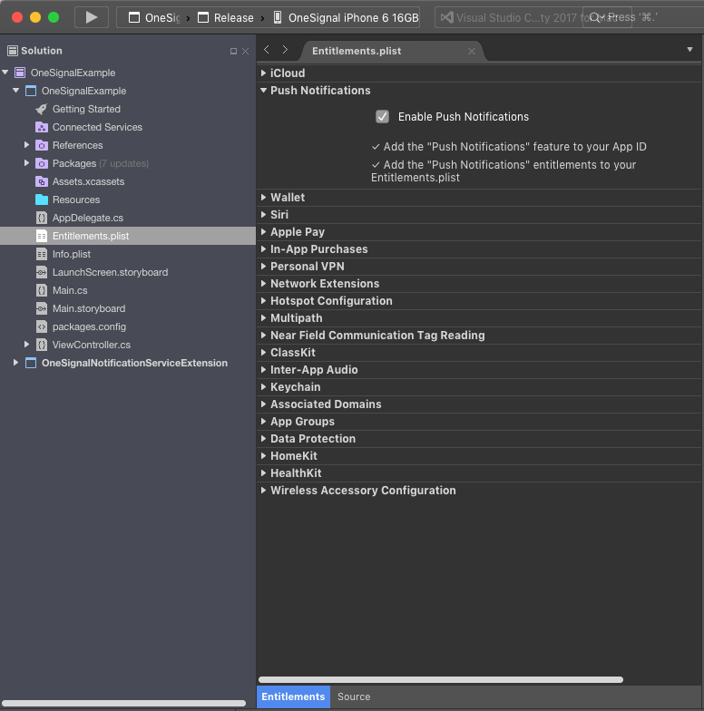Expand the Associated Domains section
The height and width of the screenshot is (711, 704).
(x=263, y=404)
